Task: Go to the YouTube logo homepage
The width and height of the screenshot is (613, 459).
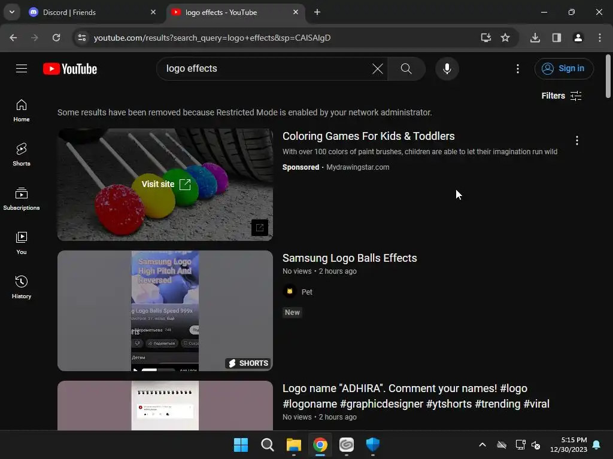Action: (70, 69)
